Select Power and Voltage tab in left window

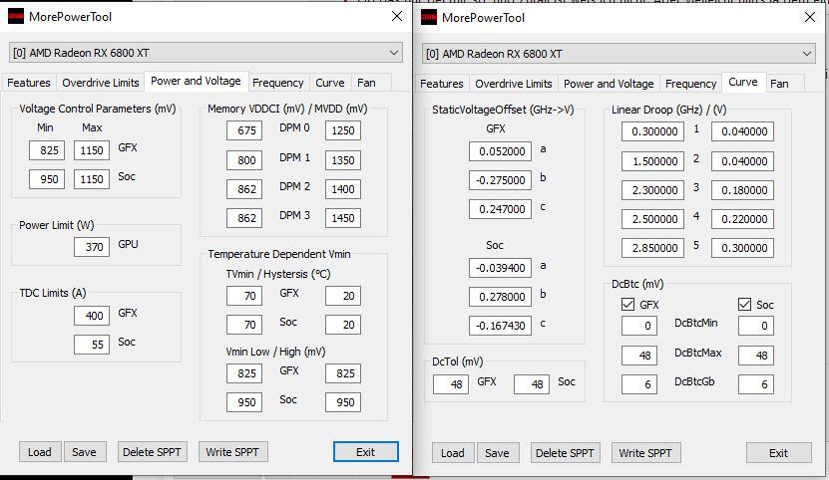196,81
